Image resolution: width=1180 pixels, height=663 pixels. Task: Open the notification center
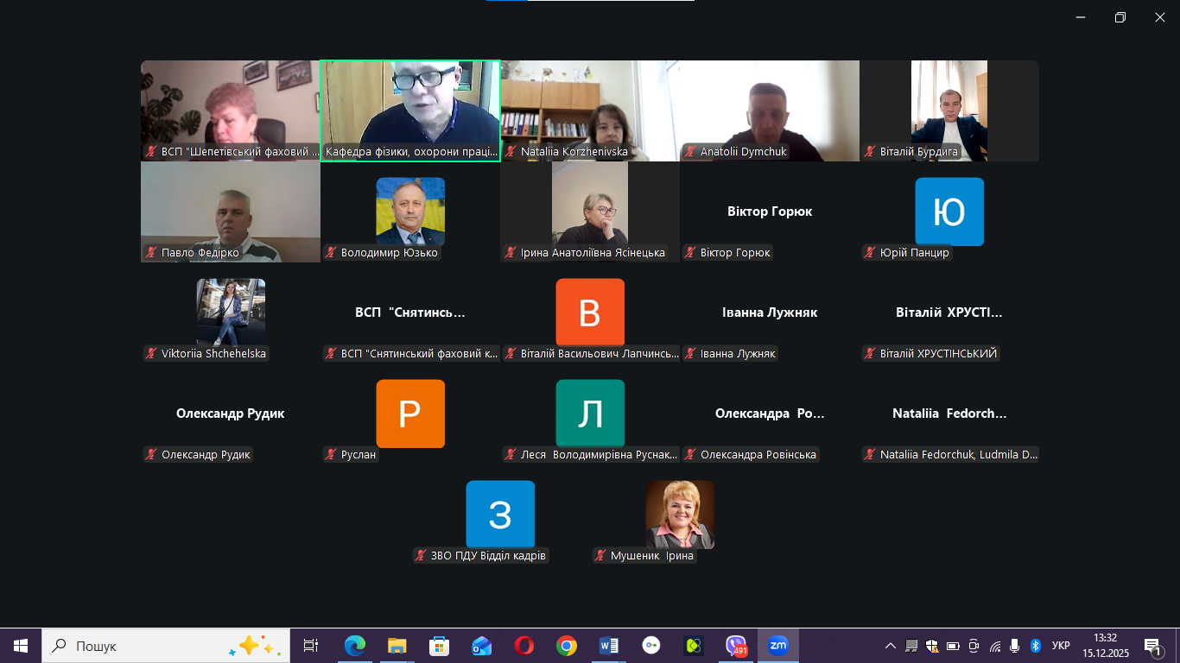pos(1152,646)
